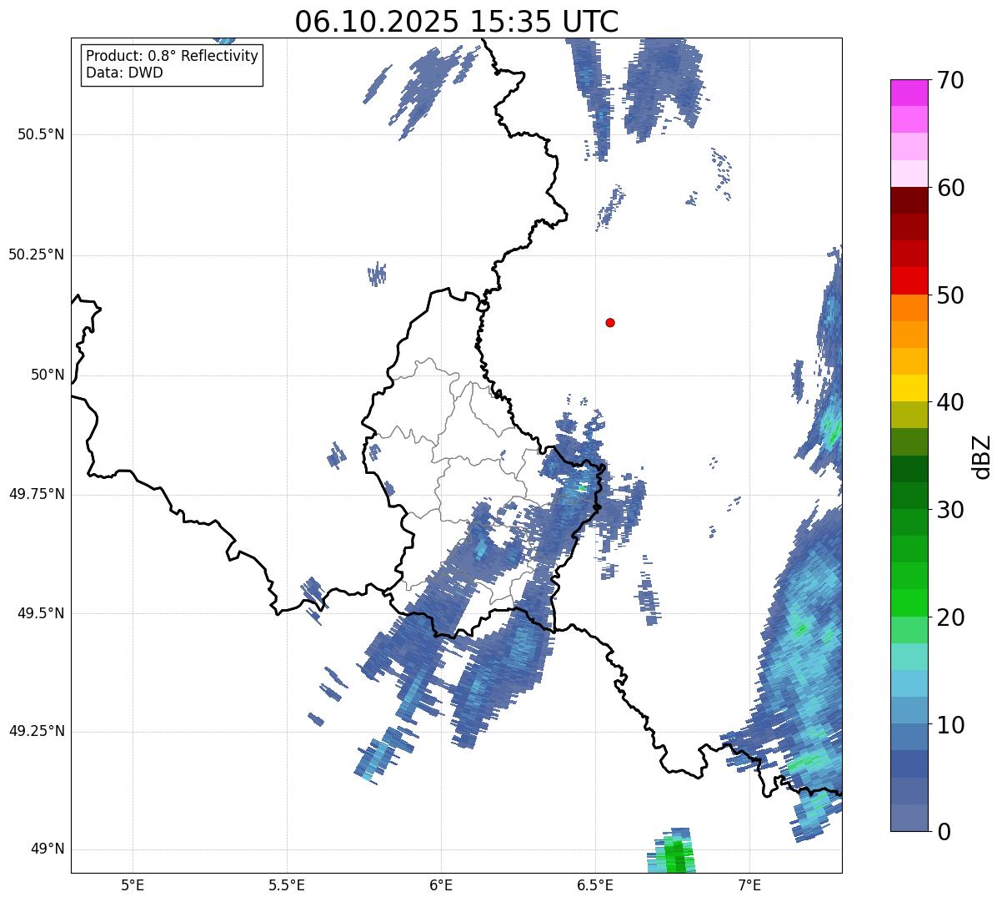Click the colorbar tick value 20
This screenshot has width=1002, height=902.
point(950,617)
